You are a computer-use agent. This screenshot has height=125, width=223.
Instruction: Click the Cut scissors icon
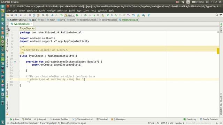click(x=30, y=15)
